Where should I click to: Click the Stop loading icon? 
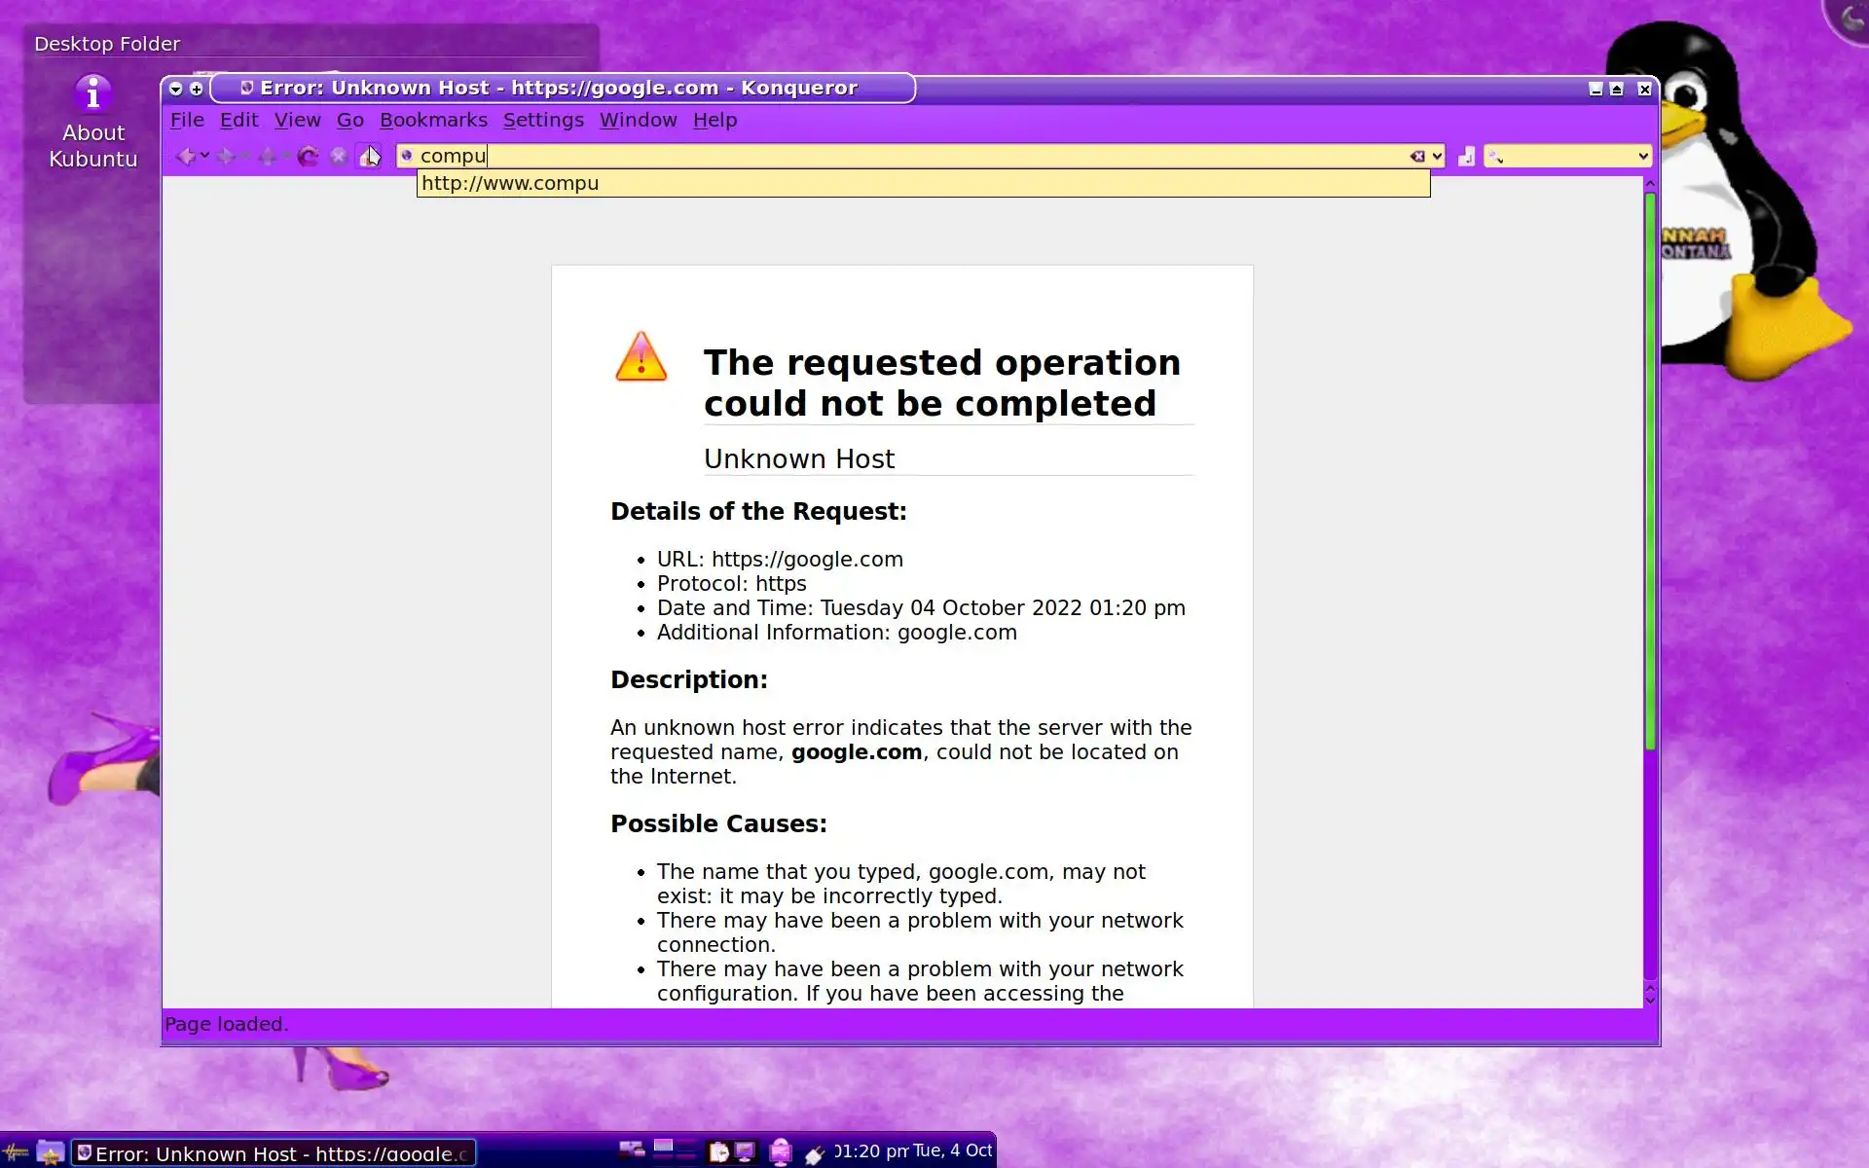coord(338,156)
